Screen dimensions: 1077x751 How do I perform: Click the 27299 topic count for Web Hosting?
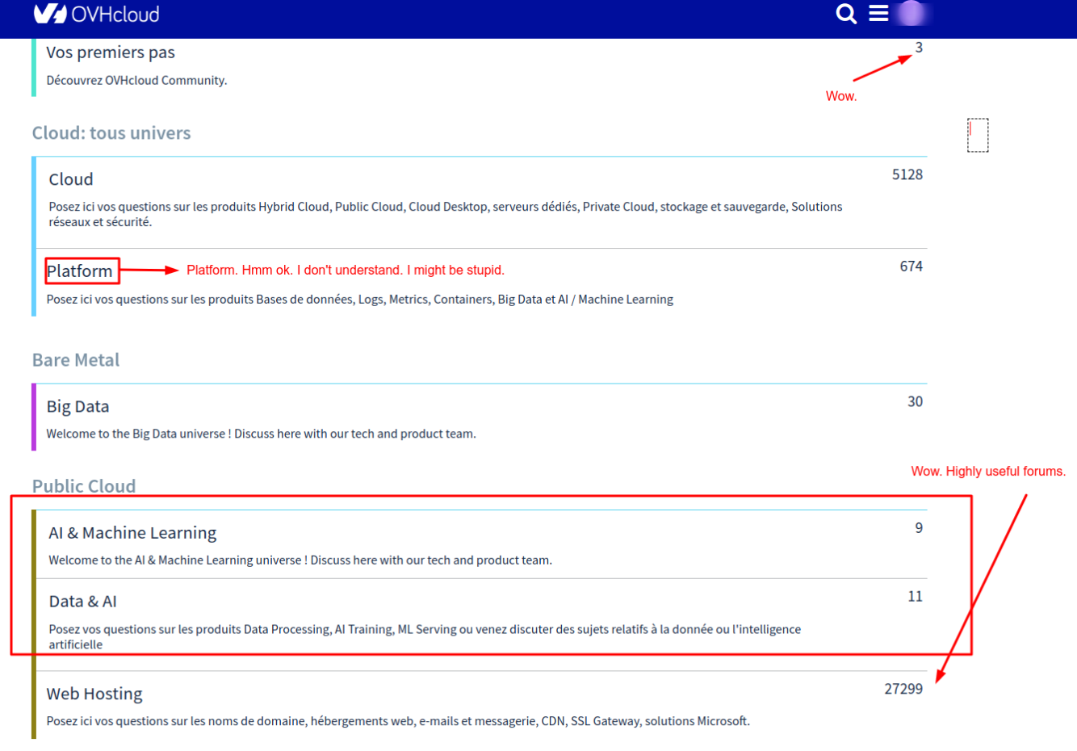(x=903, y=689)
